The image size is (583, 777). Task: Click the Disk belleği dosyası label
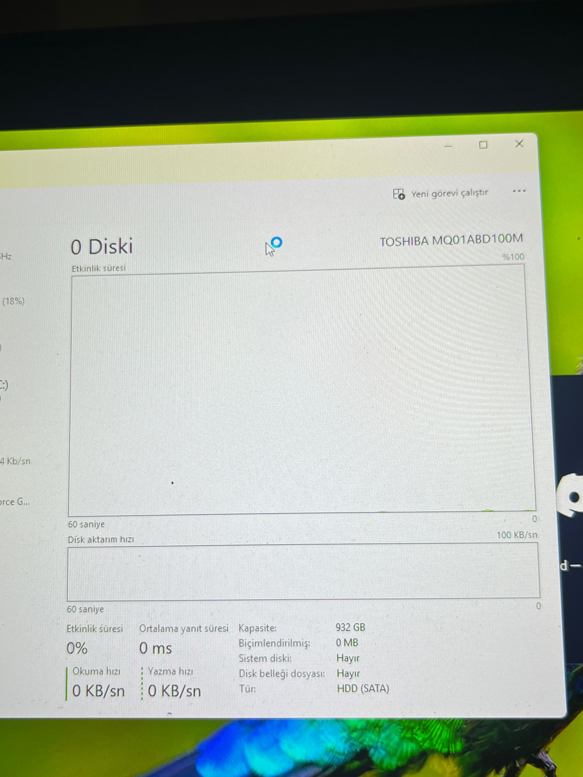click(x=282, y=673)
